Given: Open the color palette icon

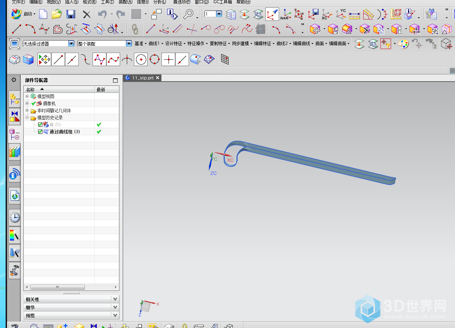Looking at the screenshot, I should (403, 44).
